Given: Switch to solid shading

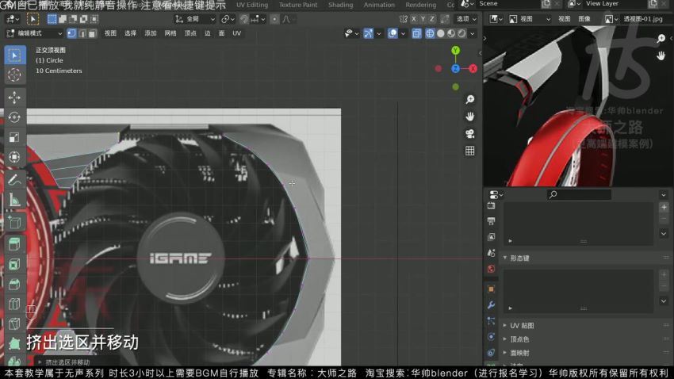Looking at the screenshot, I should [x=441, y=33].
